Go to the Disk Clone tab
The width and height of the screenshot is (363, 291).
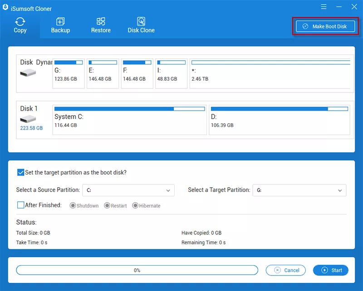141,25
